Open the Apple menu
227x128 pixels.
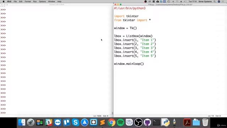(4, 1)
